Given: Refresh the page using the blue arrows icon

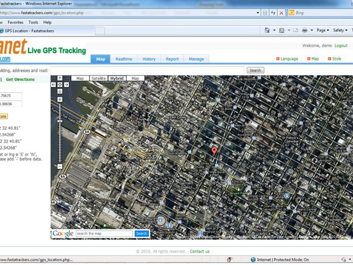Looking at the screenshot, I should [x=273, y=13].
